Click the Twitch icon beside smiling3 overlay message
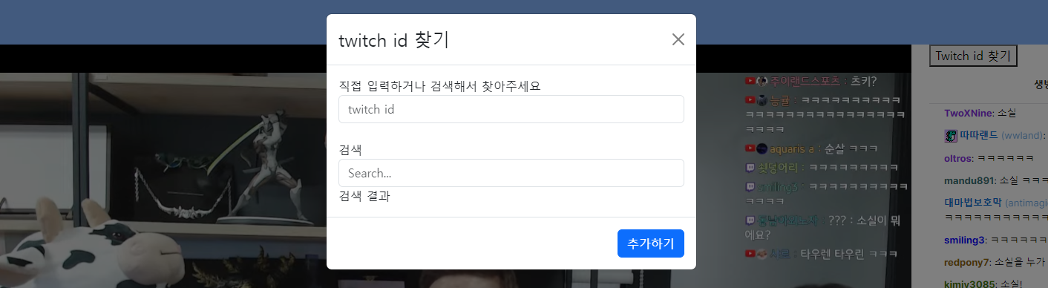The image size is (1048, 288). [750, 187]
